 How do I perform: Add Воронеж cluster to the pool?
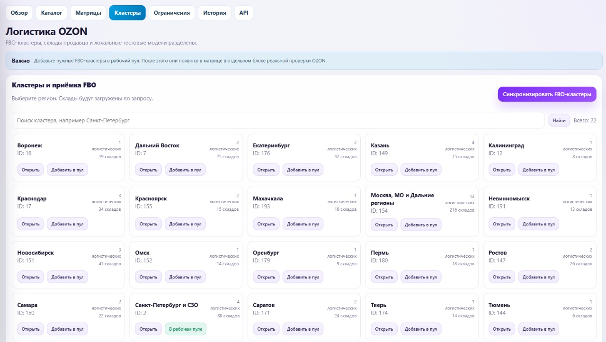click(x=67, y=170)
